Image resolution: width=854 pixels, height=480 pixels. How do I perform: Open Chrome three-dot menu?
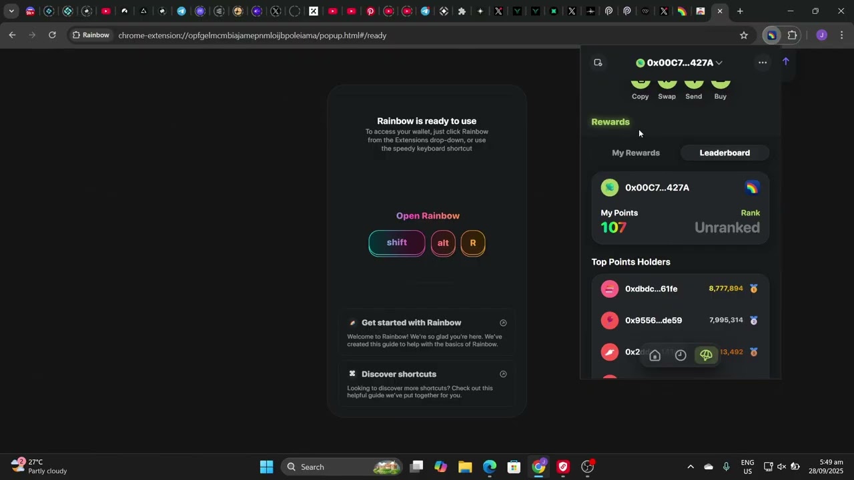841,35
